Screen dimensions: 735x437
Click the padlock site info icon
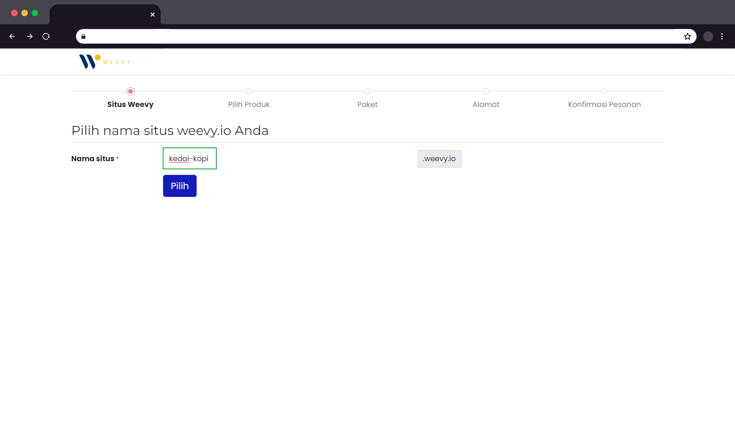click(x=83, y=36)
